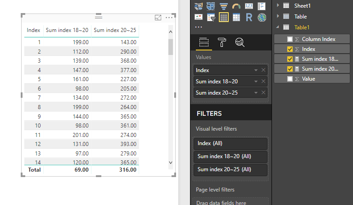Check the Column Index field checkbox
353x205 pixels.
(290, 39)
